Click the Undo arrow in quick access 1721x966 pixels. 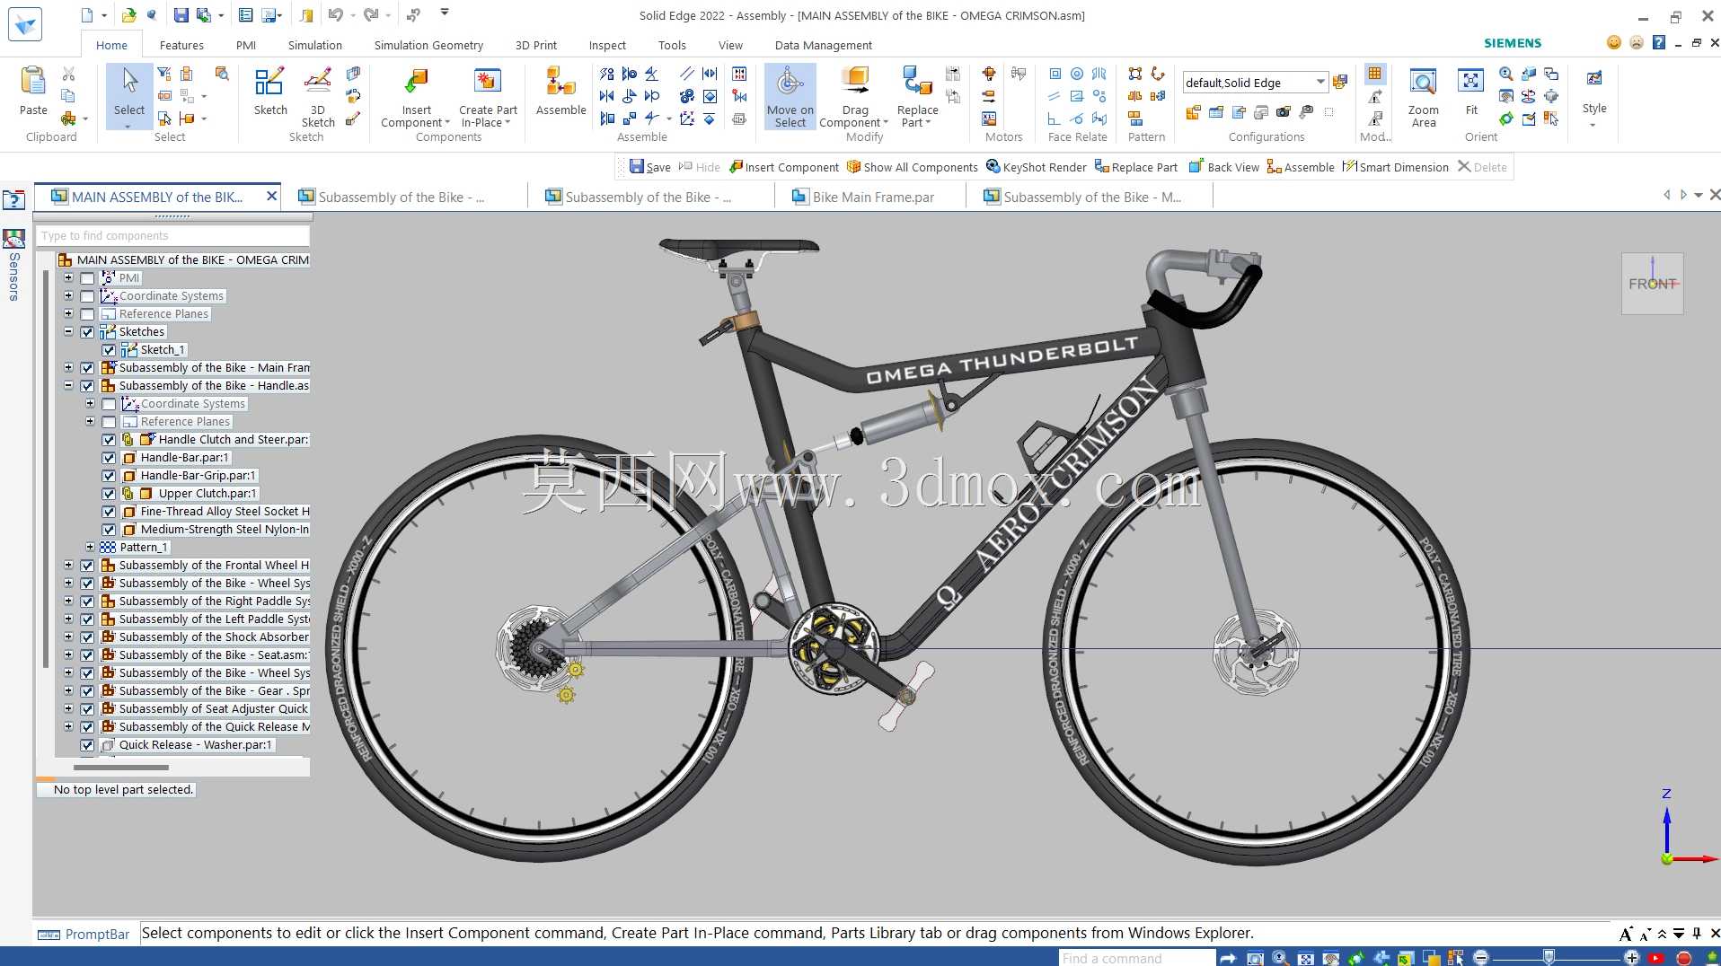tap(336, 15)
